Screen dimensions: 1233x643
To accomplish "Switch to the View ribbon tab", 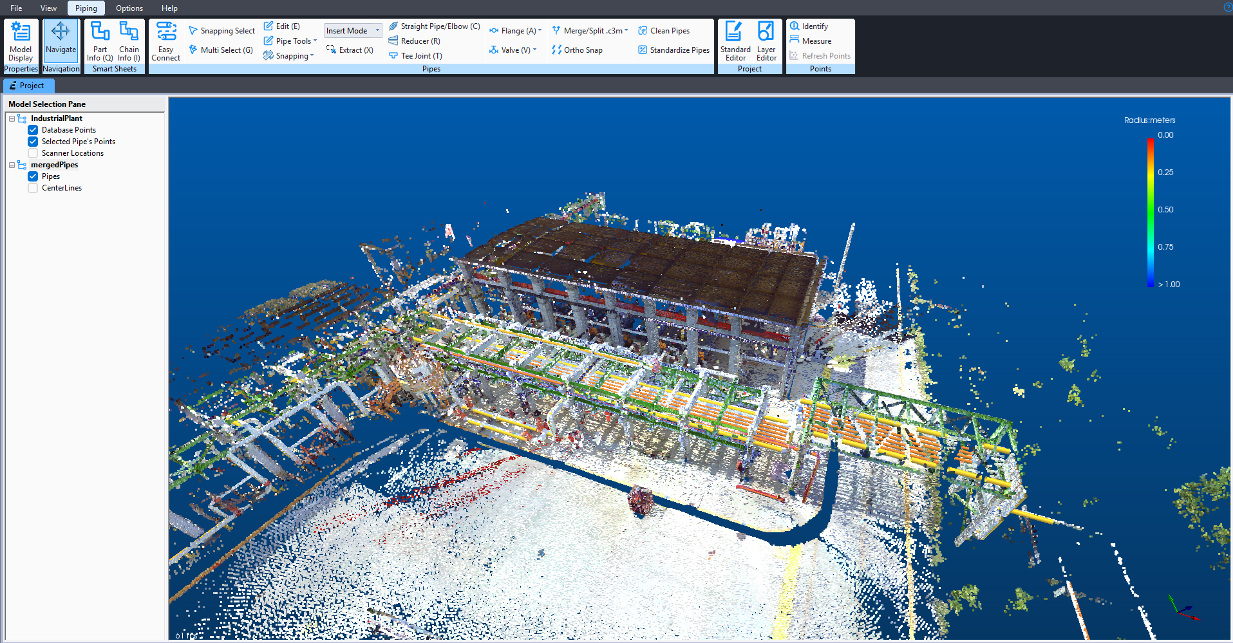I will [x=48, y=8].
